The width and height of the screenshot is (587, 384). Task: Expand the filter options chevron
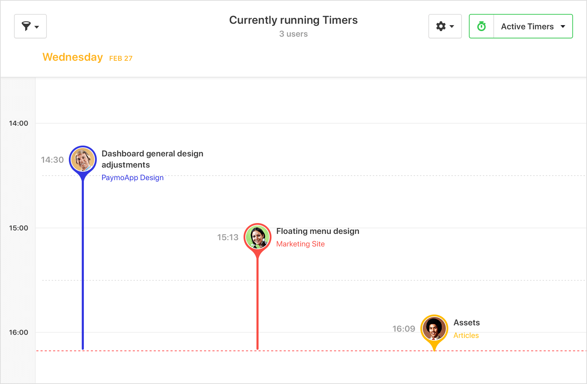(x=37, y=27)
